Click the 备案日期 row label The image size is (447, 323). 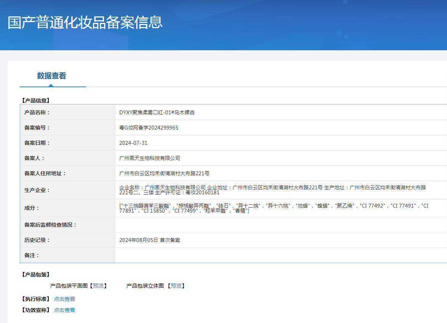tap(37, 143)
